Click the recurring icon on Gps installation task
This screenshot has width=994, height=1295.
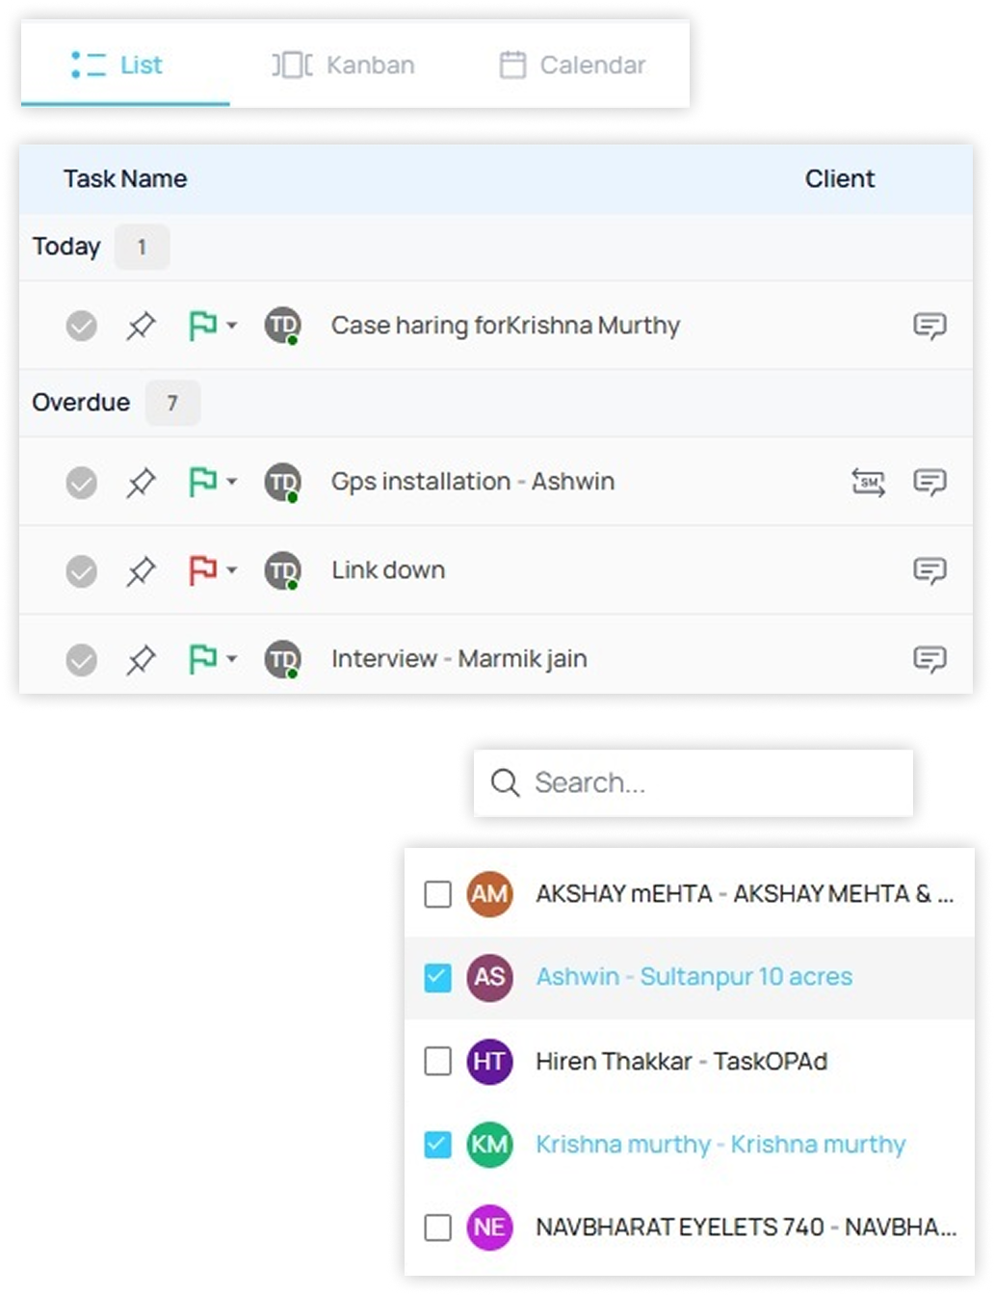[868, 482]
